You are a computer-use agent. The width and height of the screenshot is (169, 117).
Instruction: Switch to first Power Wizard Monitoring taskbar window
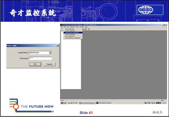pos(87,103)
